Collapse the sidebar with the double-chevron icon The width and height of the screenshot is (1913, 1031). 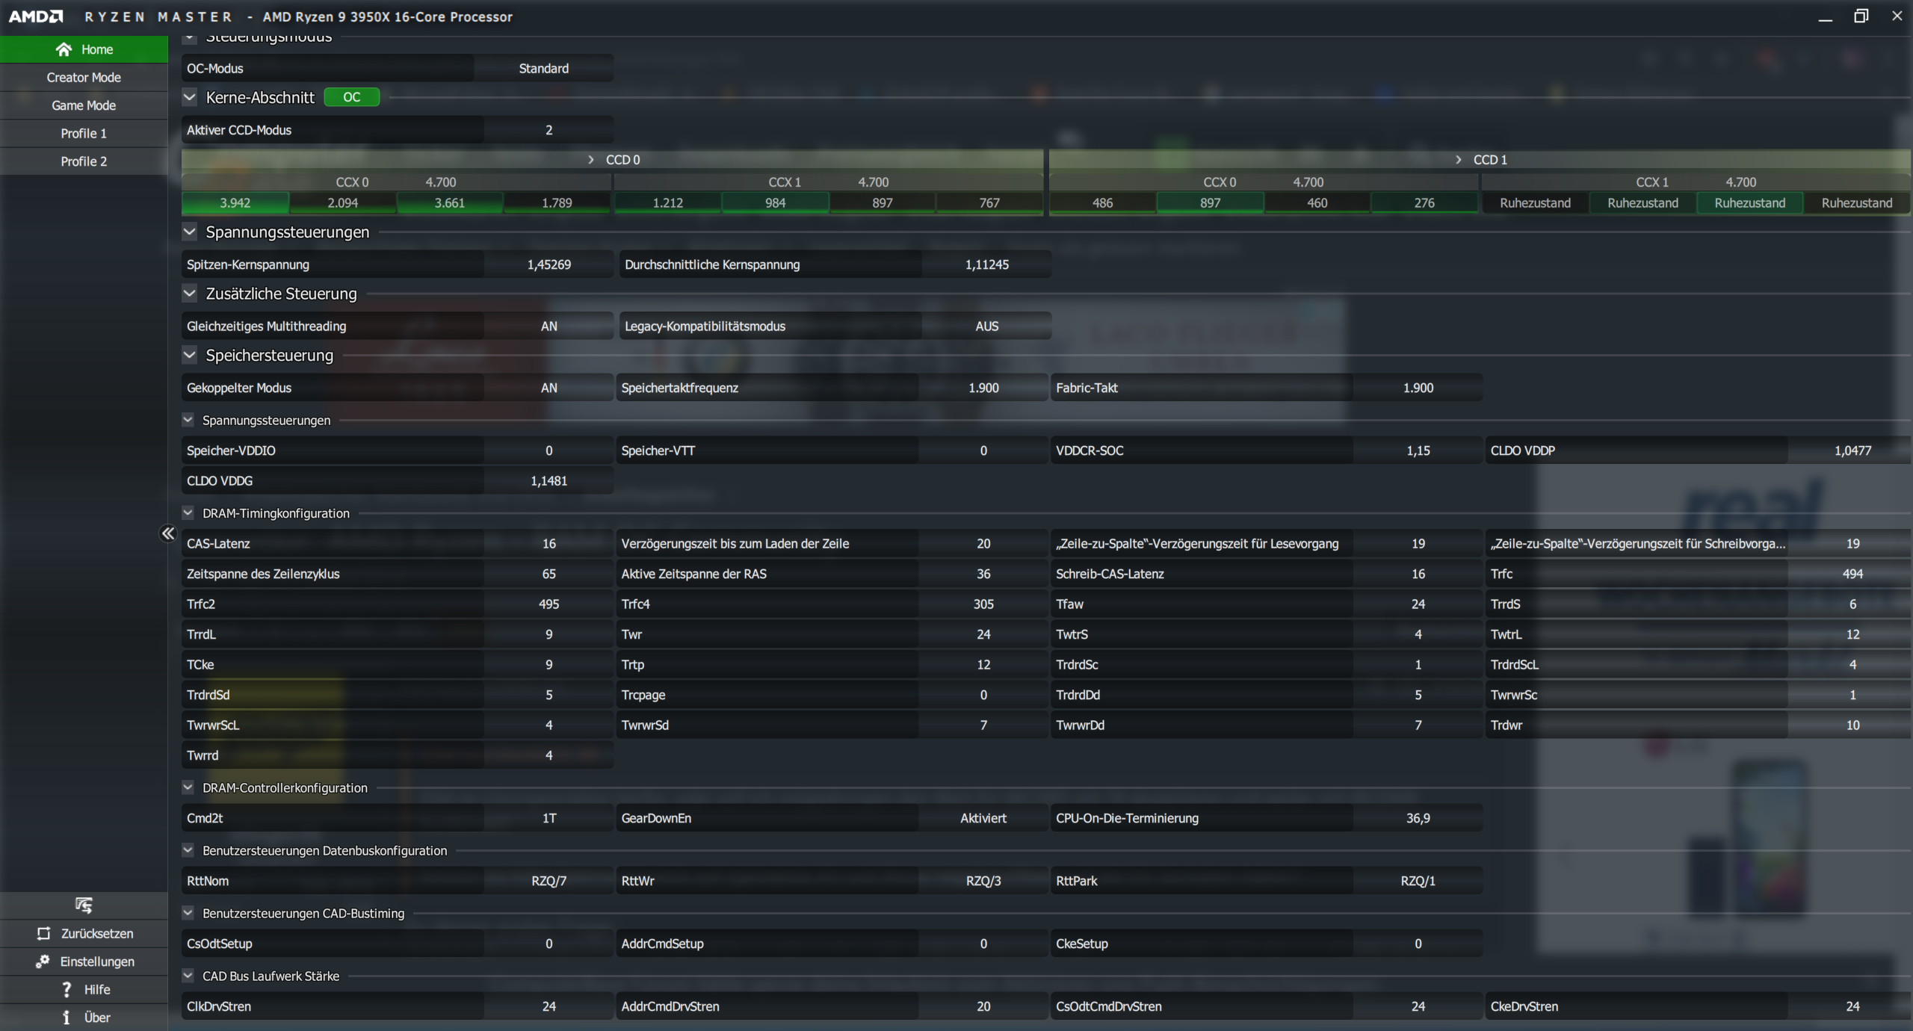(167, 533)
